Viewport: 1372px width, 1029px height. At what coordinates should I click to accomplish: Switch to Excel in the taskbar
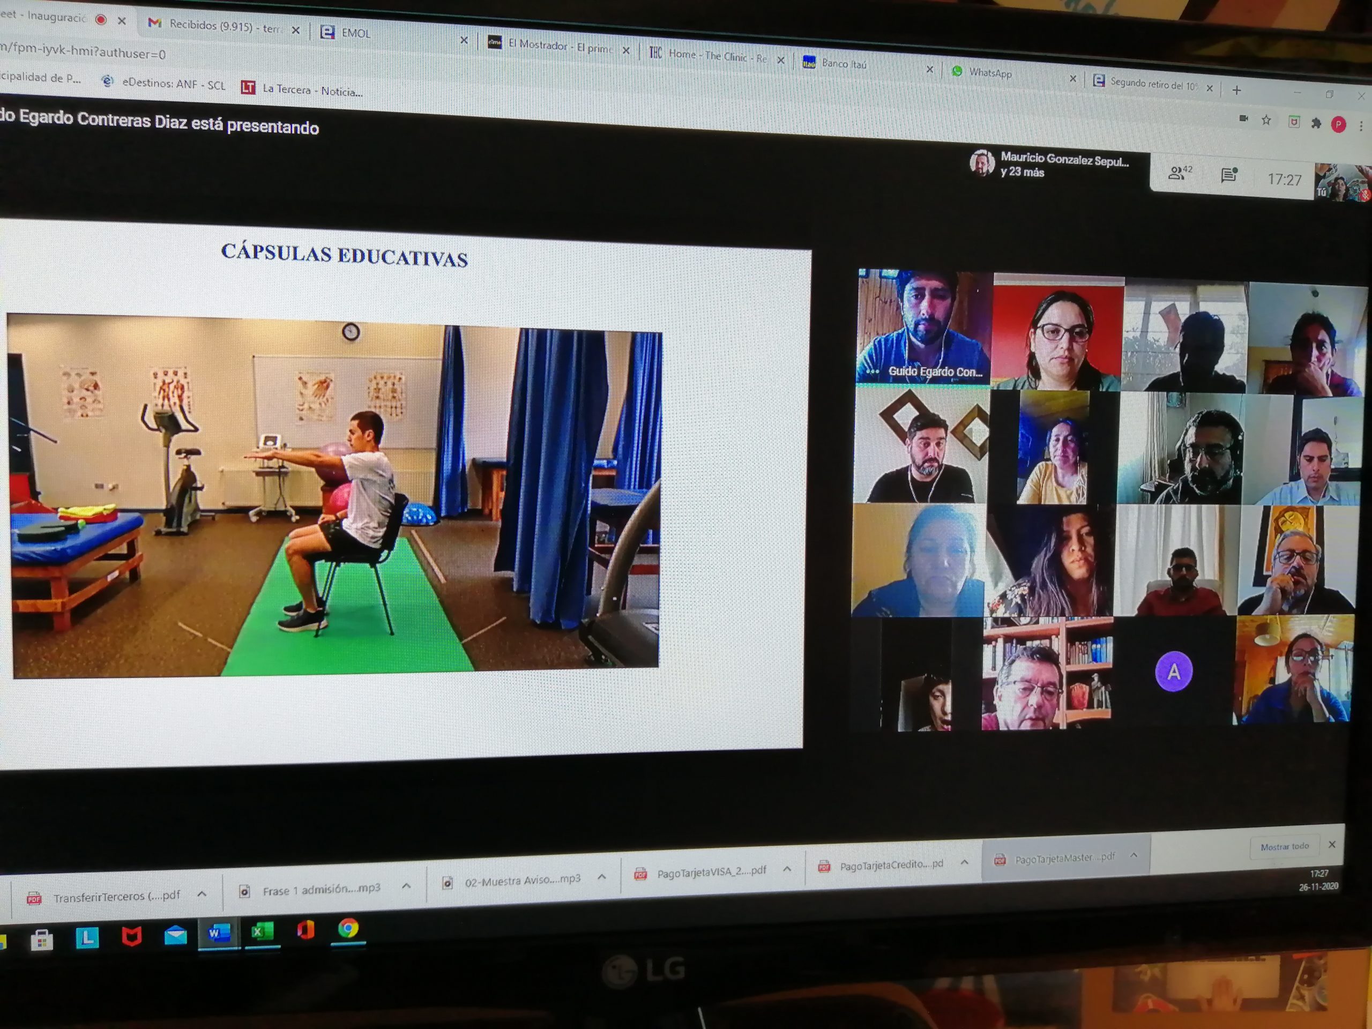pos(263,930)
